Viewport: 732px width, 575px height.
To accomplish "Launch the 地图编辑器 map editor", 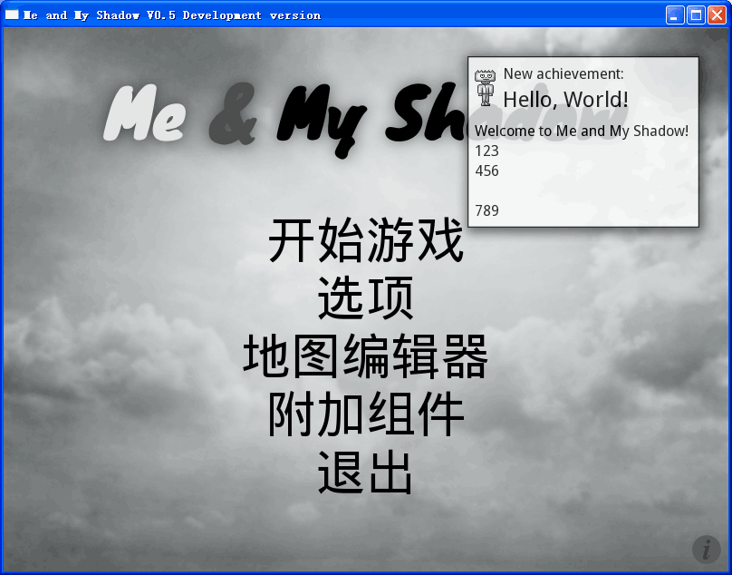I will pyautogui.click(x=365, y=356).
